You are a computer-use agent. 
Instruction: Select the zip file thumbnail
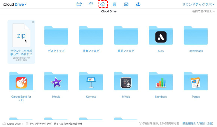click(x=21, y=35)
